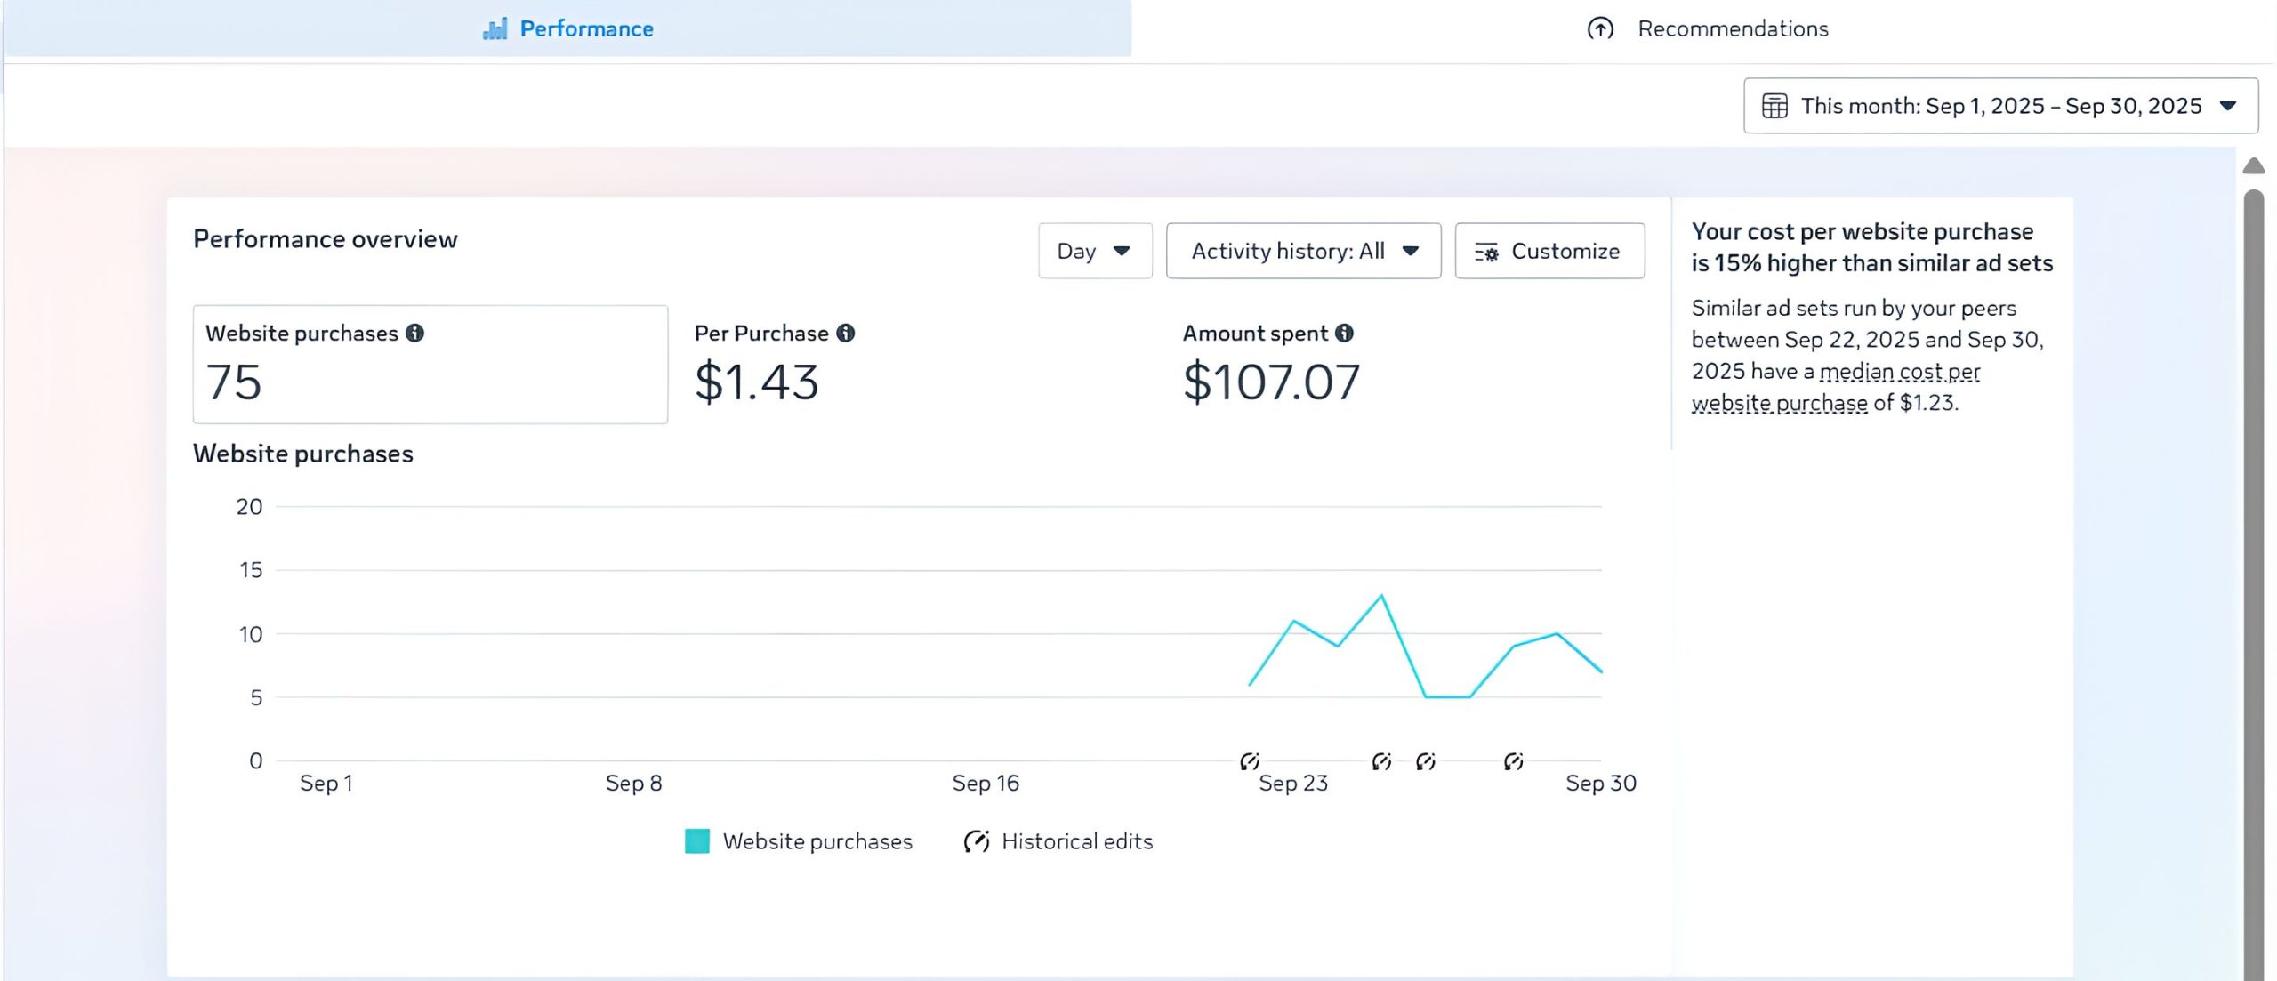
Task: Expand Activity history: All dropdown
Action: [x=1303, y=252]
